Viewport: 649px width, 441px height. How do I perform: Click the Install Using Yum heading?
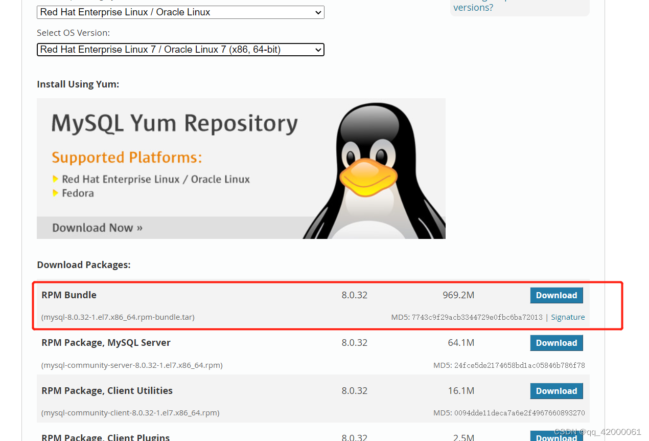(78, 84)
